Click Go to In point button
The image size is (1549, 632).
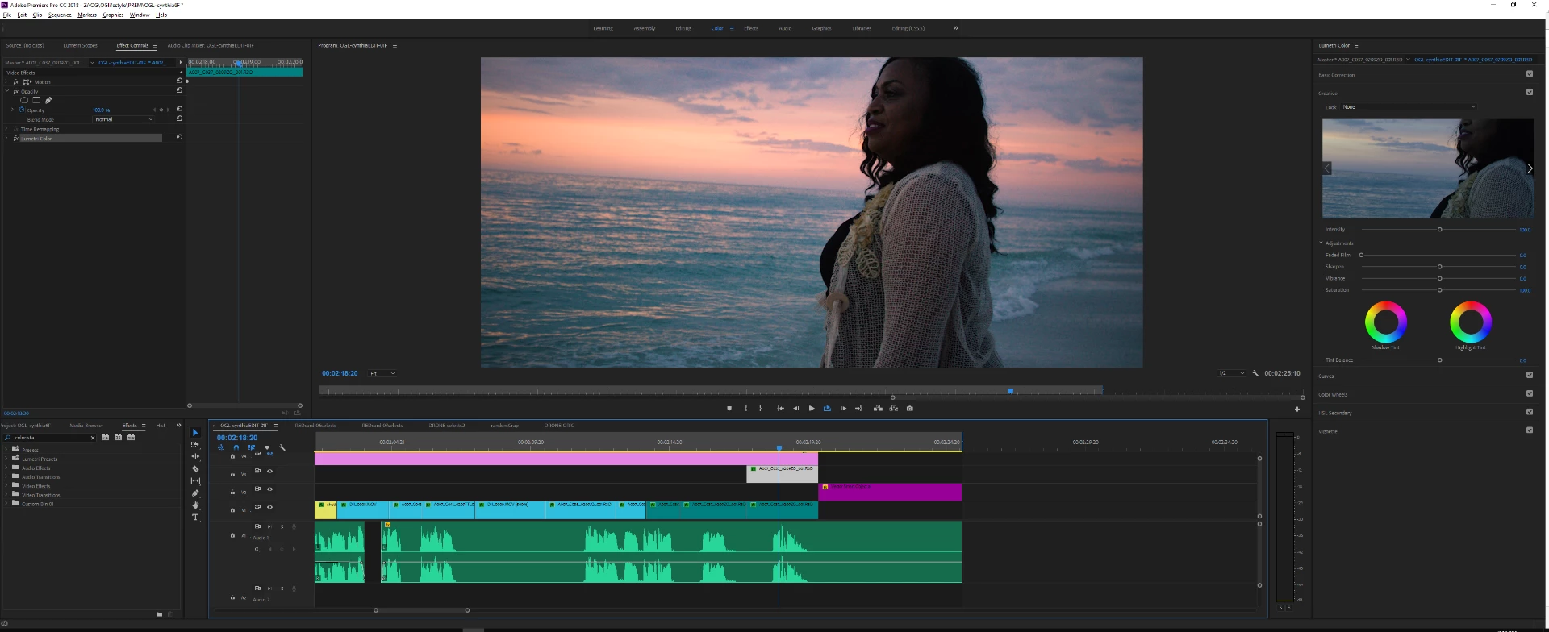coord(780,409)
